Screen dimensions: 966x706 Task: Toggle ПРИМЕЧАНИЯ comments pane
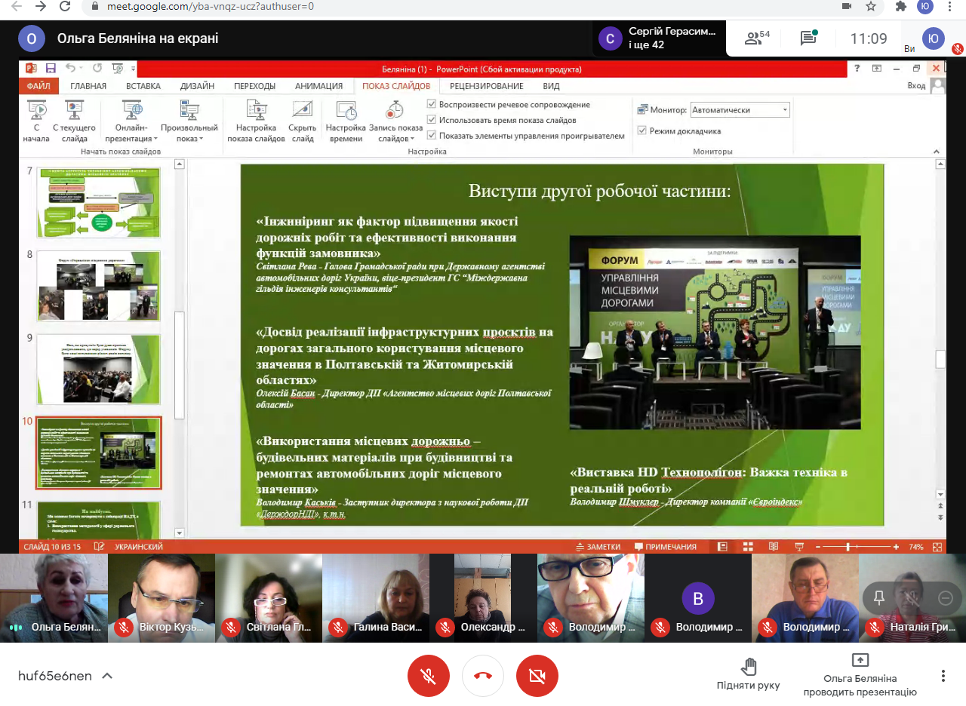coord(666,547)
